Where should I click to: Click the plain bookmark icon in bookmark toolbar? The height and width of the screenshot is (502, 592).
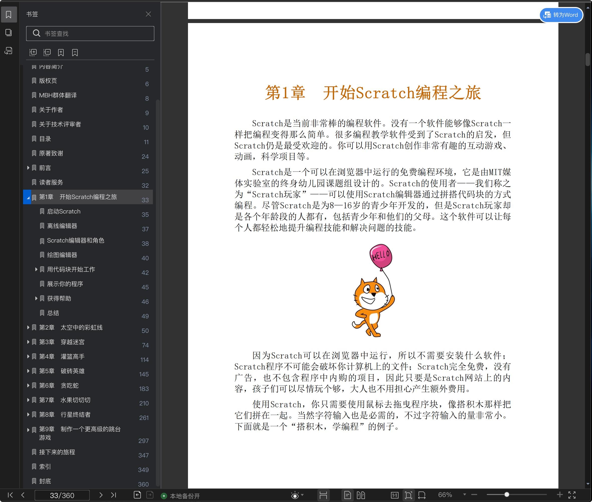tap(75, 52)
